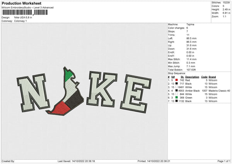This screenshot has width=232, height=164.
Task: Click the design name "Nike UEA 6,8 in"
Action: coord(23,17)
